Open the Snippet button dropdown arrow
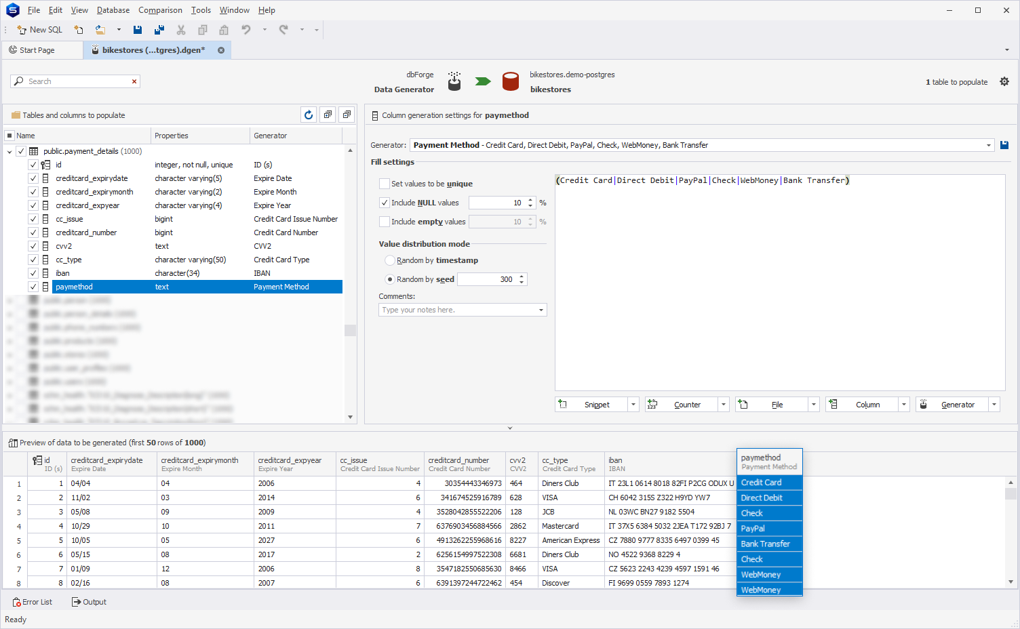Image resolution: width=1020 pixels, height=629 pixels. pyautogui.click(x=633, y=405)
